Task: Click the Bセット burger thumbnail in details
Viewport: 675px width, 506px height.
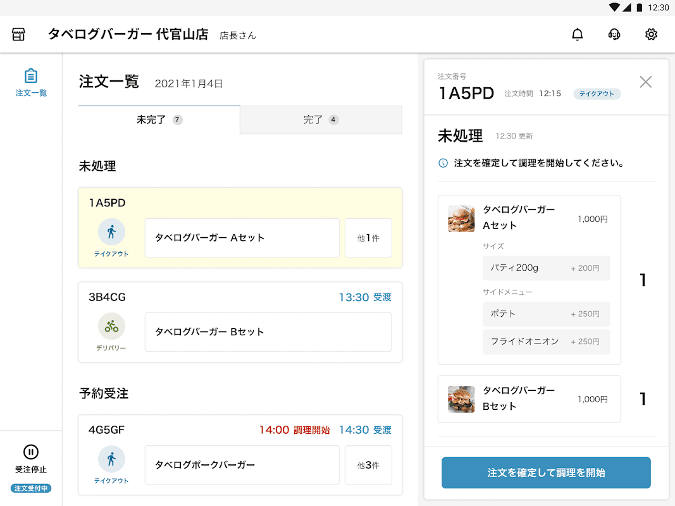Action: point(461,399)
